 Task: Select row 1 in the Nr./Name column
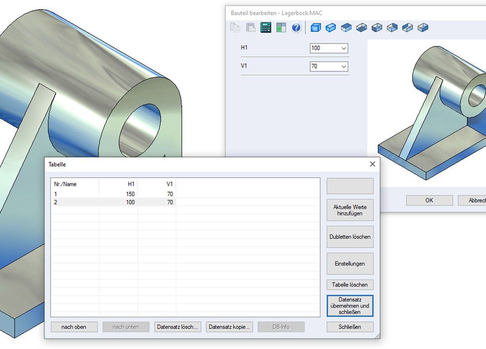(75, 194)
